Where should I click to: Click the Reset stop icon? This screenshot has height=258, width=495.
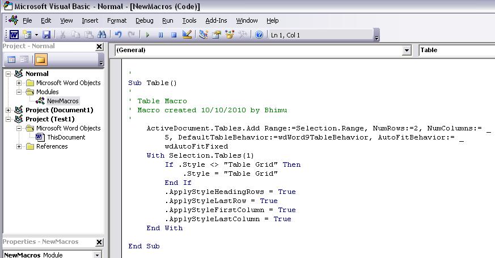tap(174, 35)
